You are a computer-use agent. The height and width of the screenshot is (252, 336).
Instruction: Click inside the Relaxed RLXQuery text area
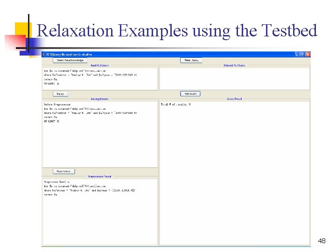coord(234,79)
